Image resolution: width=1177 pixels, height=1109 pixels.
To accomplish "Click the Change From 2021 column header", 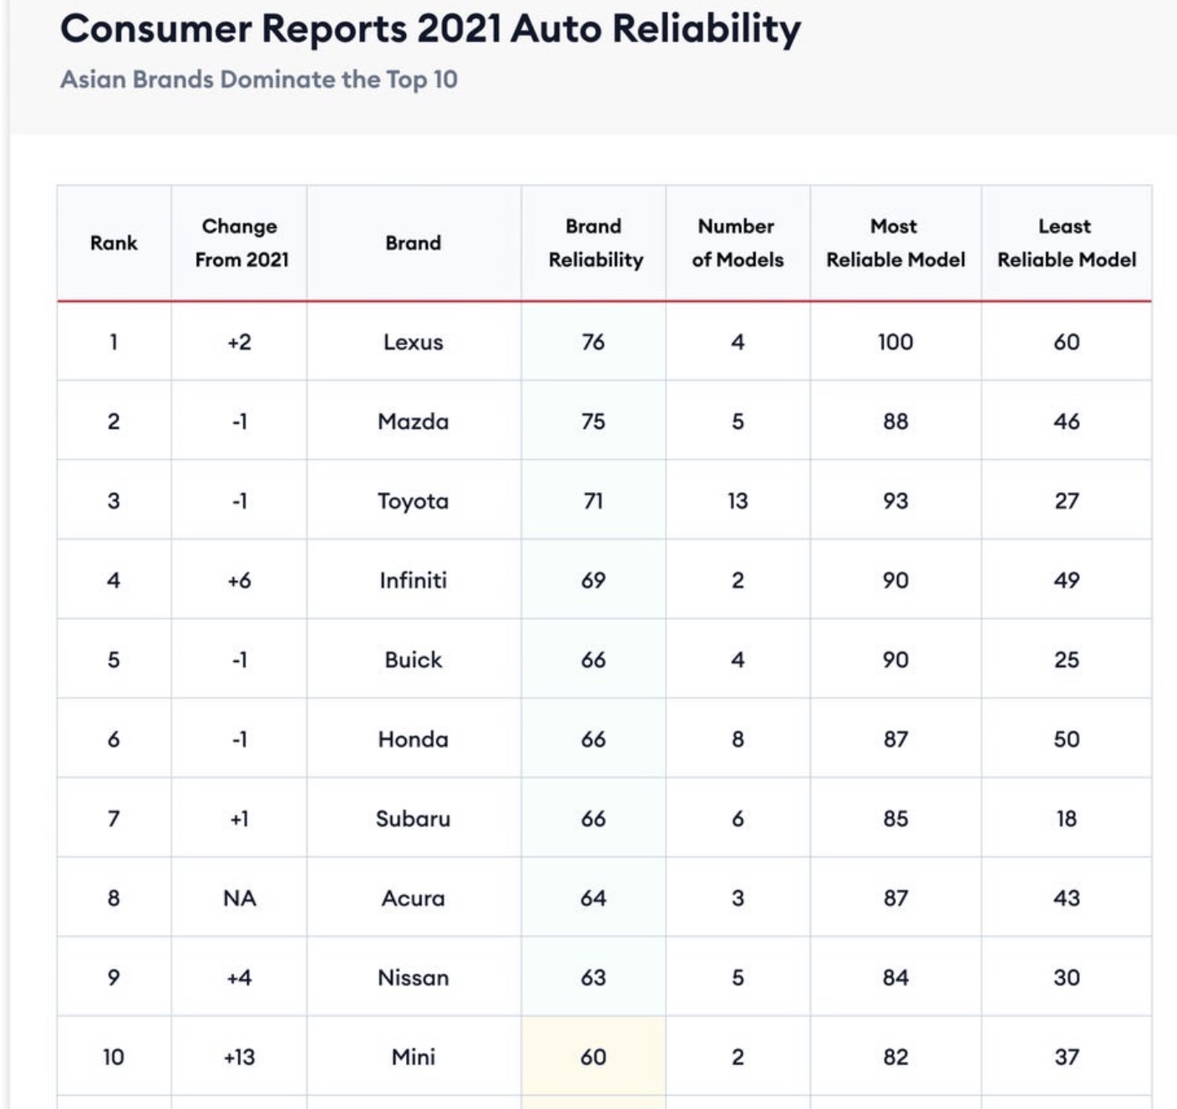I will [x=241, y=243].
